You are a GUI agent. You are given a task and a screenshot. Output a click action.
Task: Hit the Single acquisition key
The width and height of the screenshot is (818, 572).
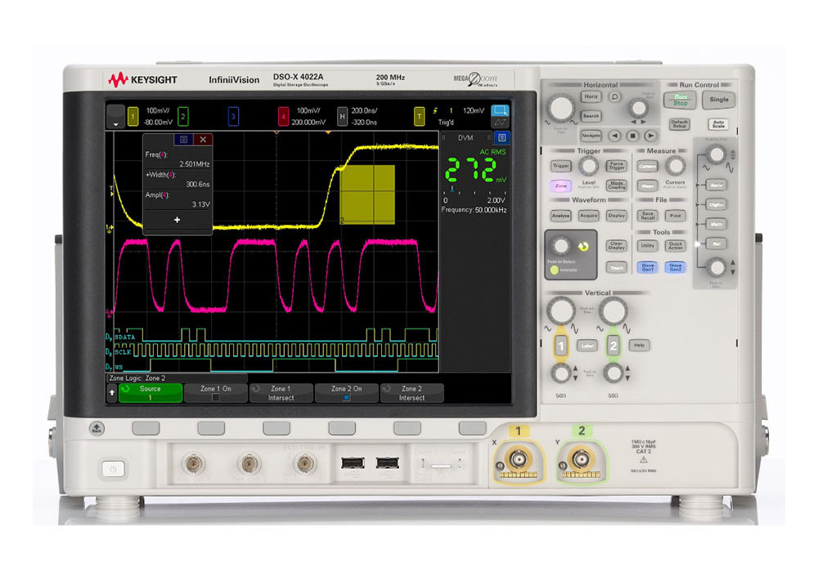pos(718,100)
